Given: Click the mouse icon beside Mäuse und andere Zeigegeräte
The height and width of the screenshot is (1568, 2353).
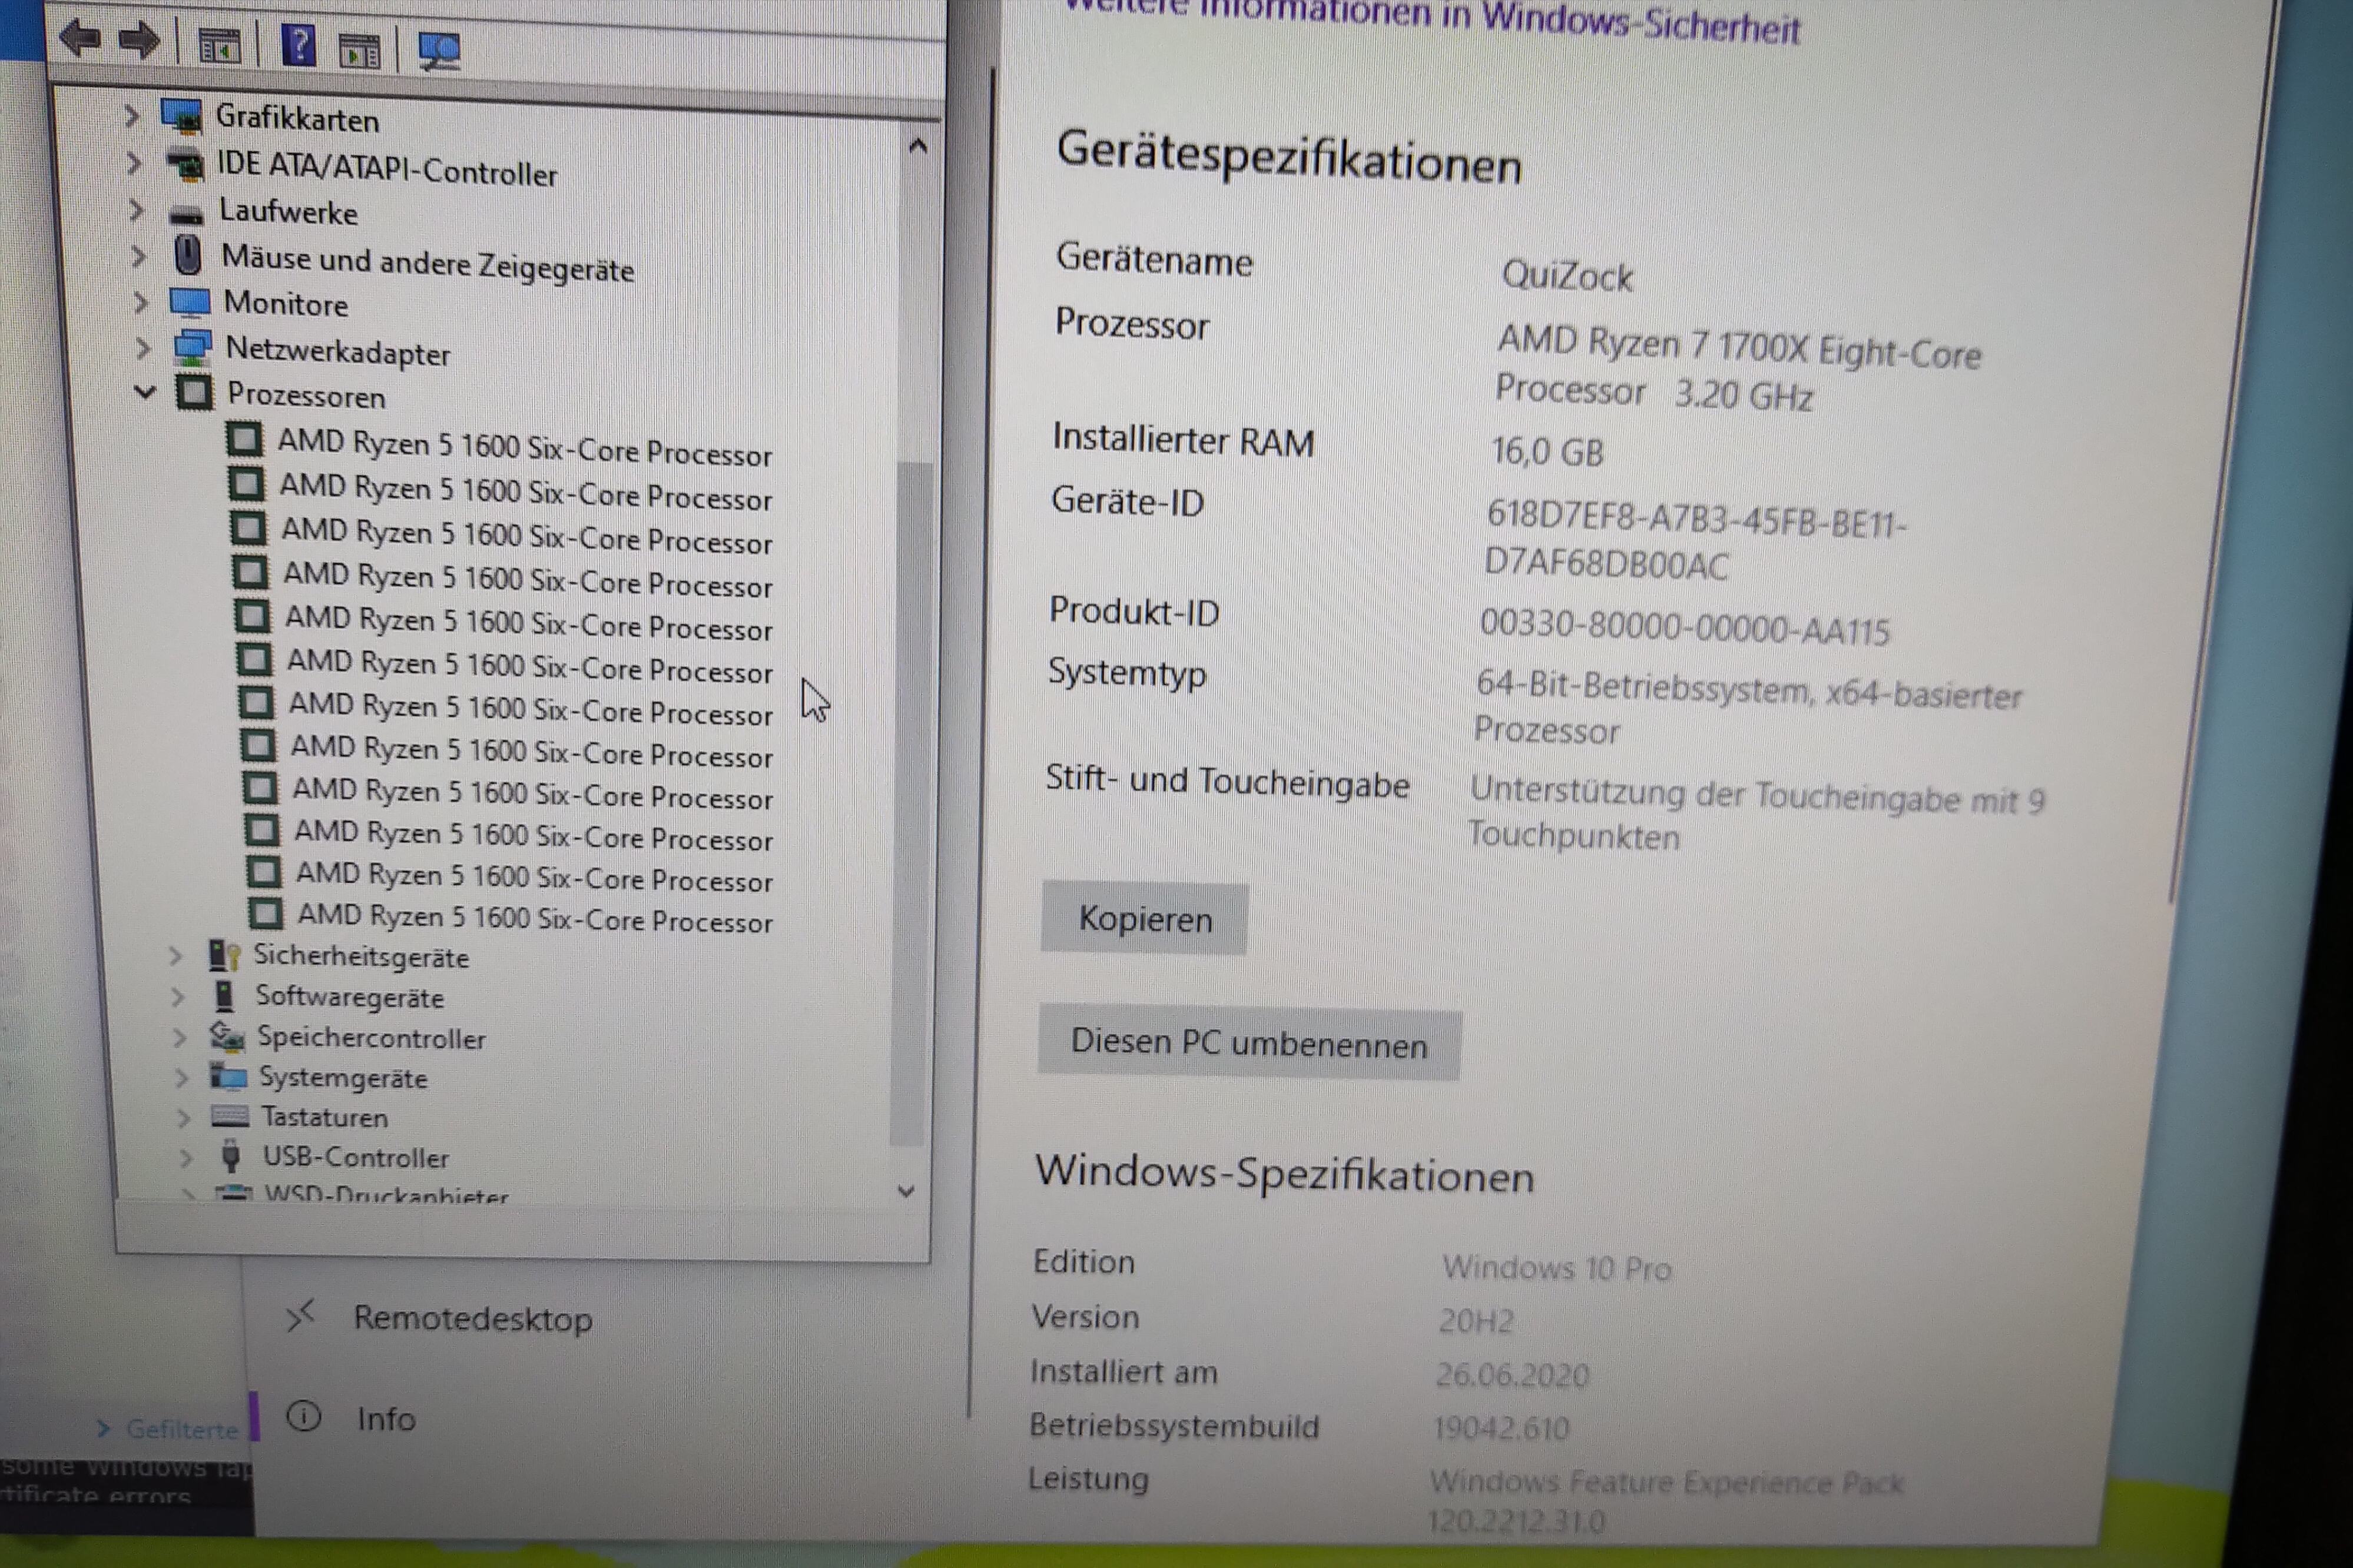Looking at the screenshot, I should point(187,255).
